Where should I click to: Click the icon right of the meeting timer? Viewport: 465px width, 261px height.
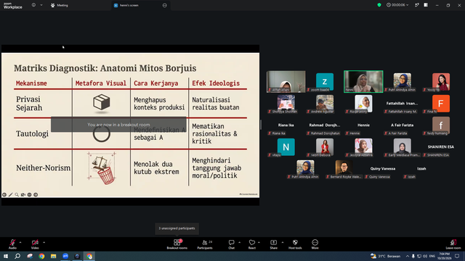(x=416, y=5)
